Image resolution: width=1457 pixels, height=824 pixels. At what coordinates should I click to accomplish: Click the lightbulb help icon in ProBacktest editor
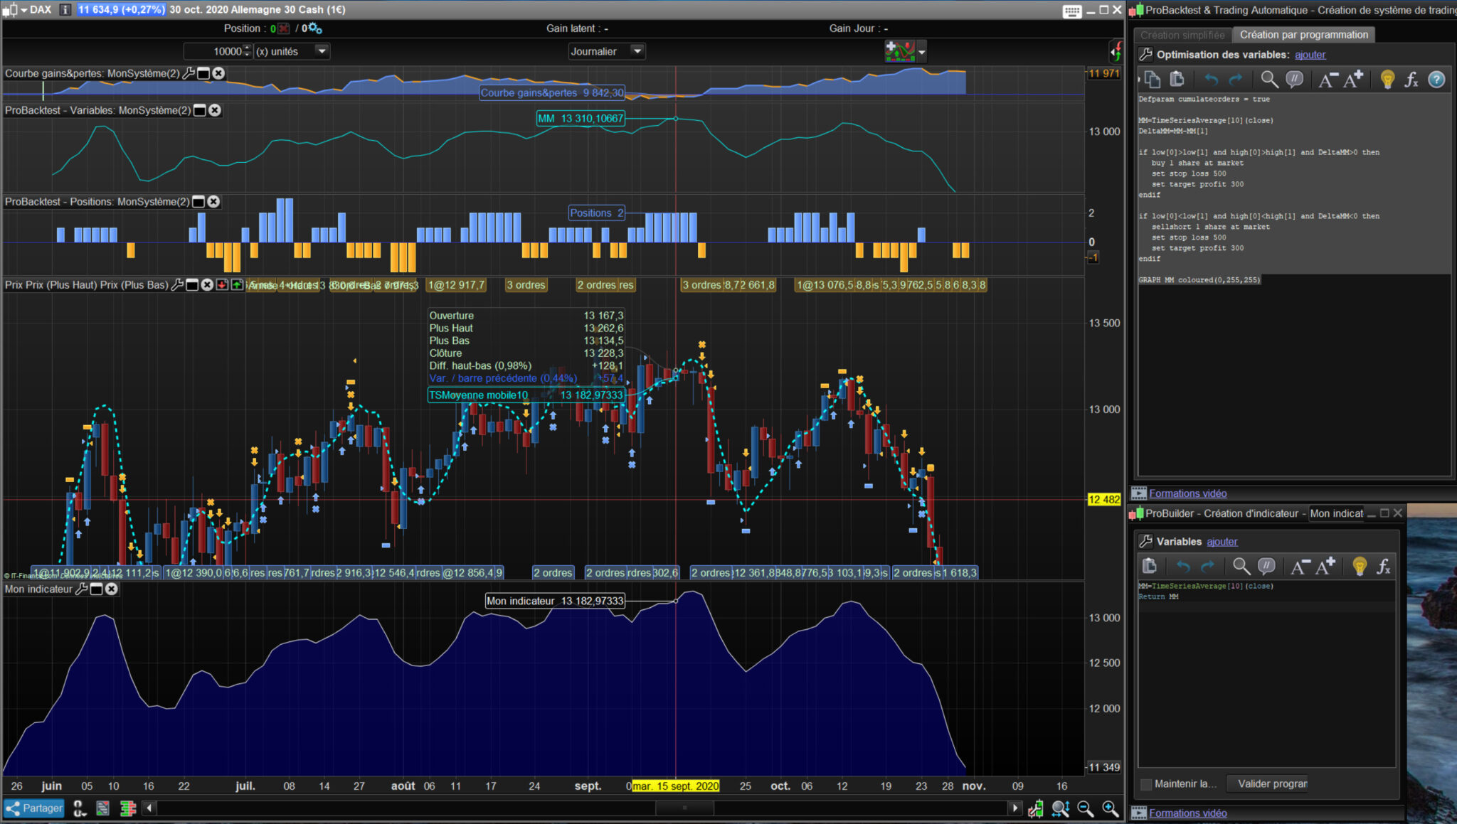[1387, 80]
